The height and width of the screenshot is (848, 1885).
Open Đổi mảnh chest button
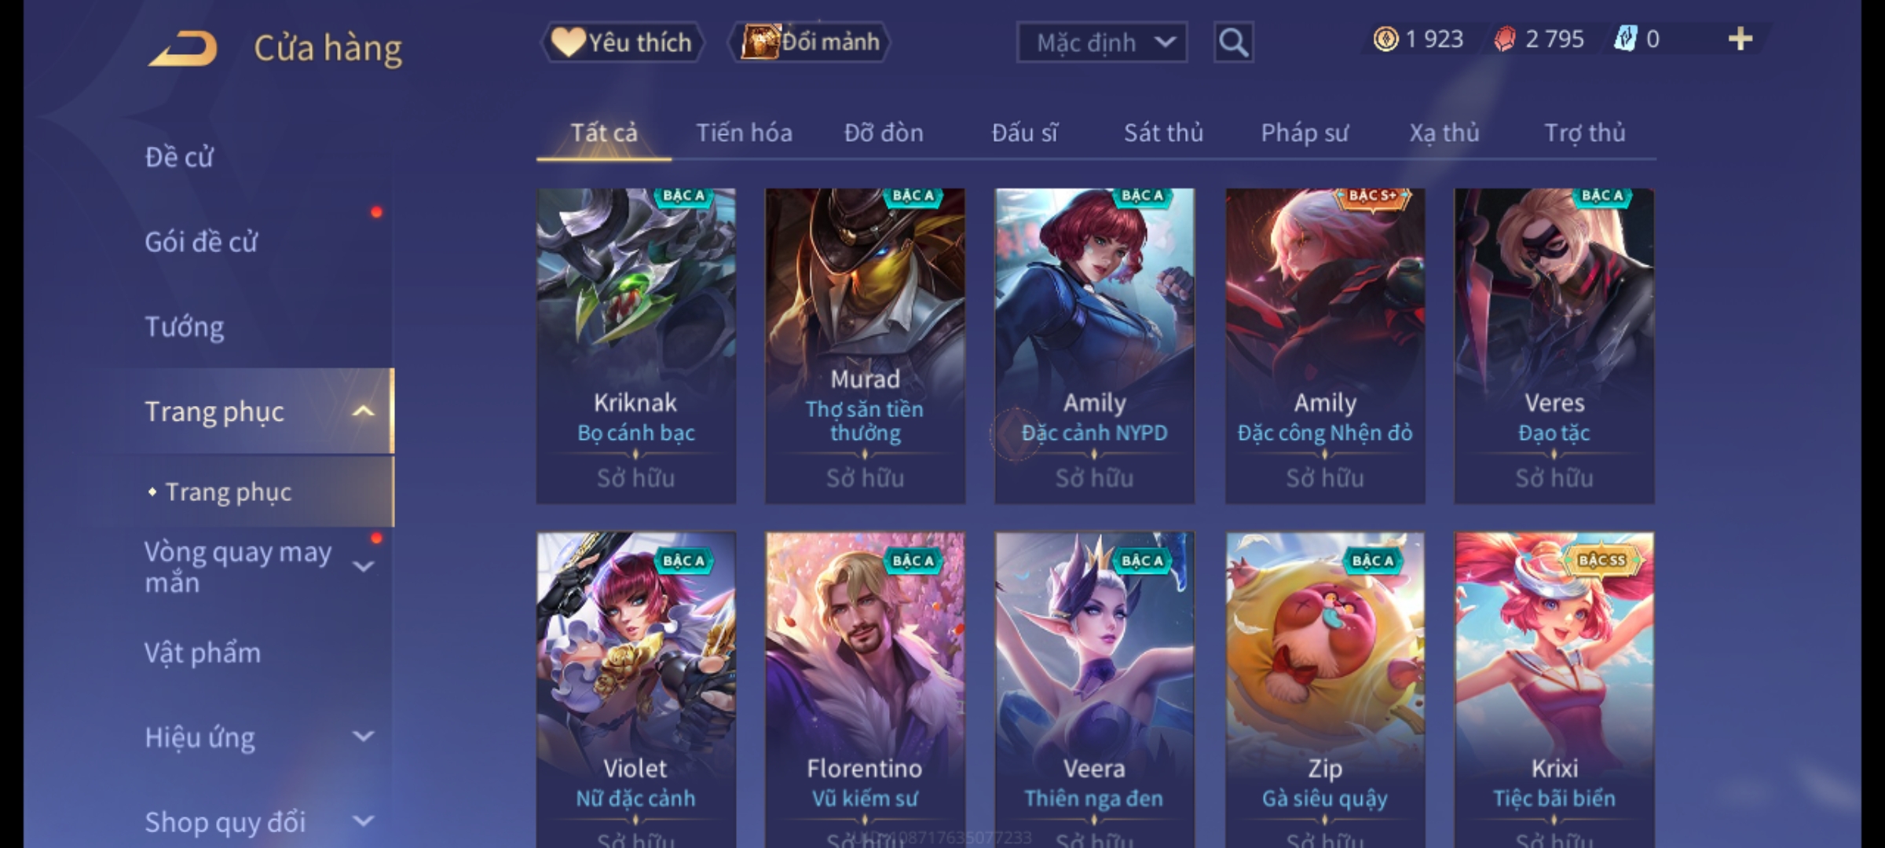[x=810, y=42]
